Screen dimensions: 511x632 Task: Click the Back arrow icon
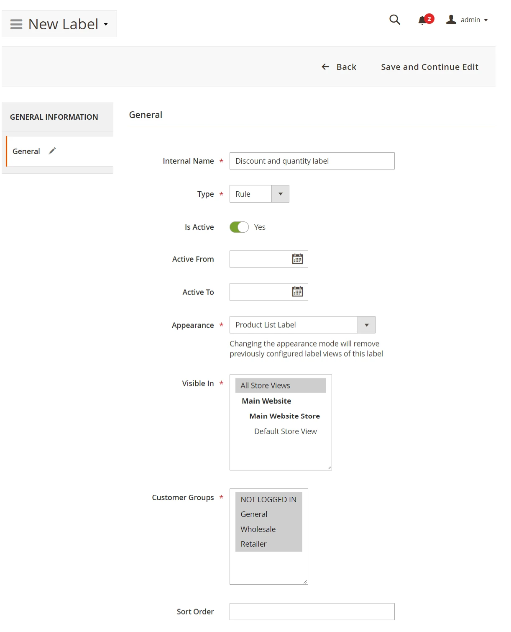[x=325, y=67]
